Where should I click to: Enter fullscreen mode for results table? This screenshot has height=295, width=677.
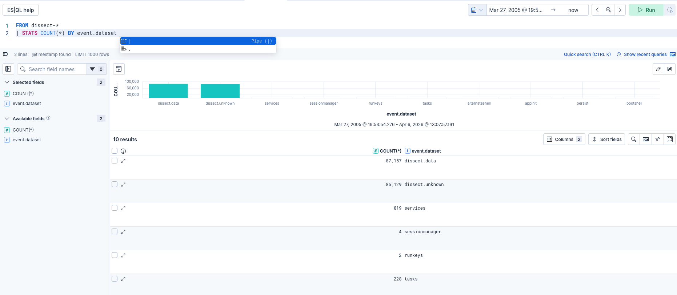point(670,139)
